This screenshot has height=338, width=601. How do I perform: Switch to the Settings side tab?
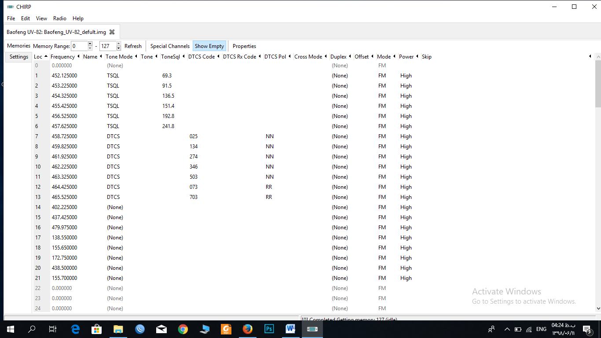pos(19,57)
